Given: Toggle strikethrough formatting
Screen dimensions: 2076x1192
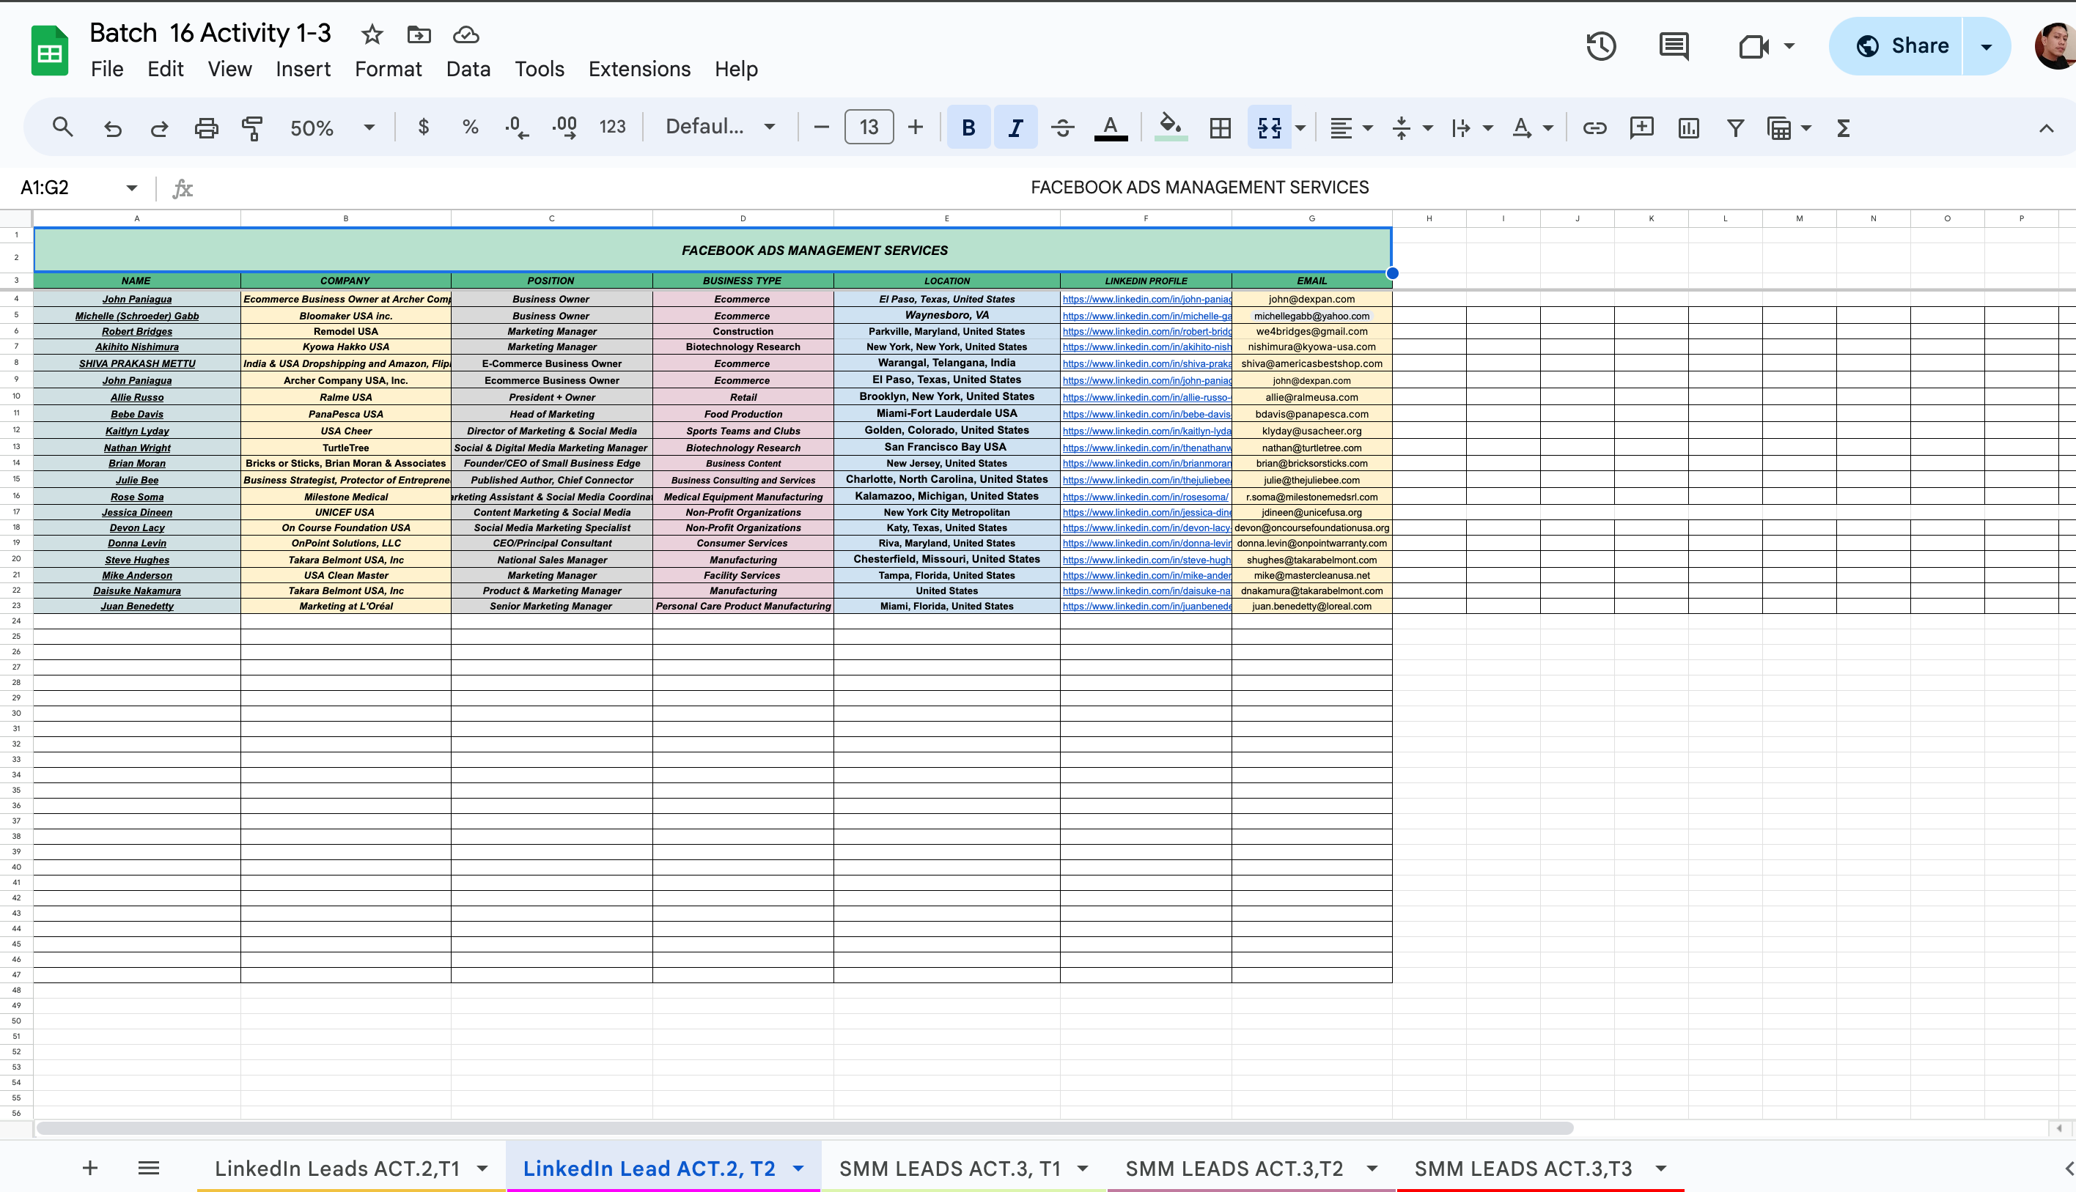Looking at the screenshot, I should point(1062,127).
